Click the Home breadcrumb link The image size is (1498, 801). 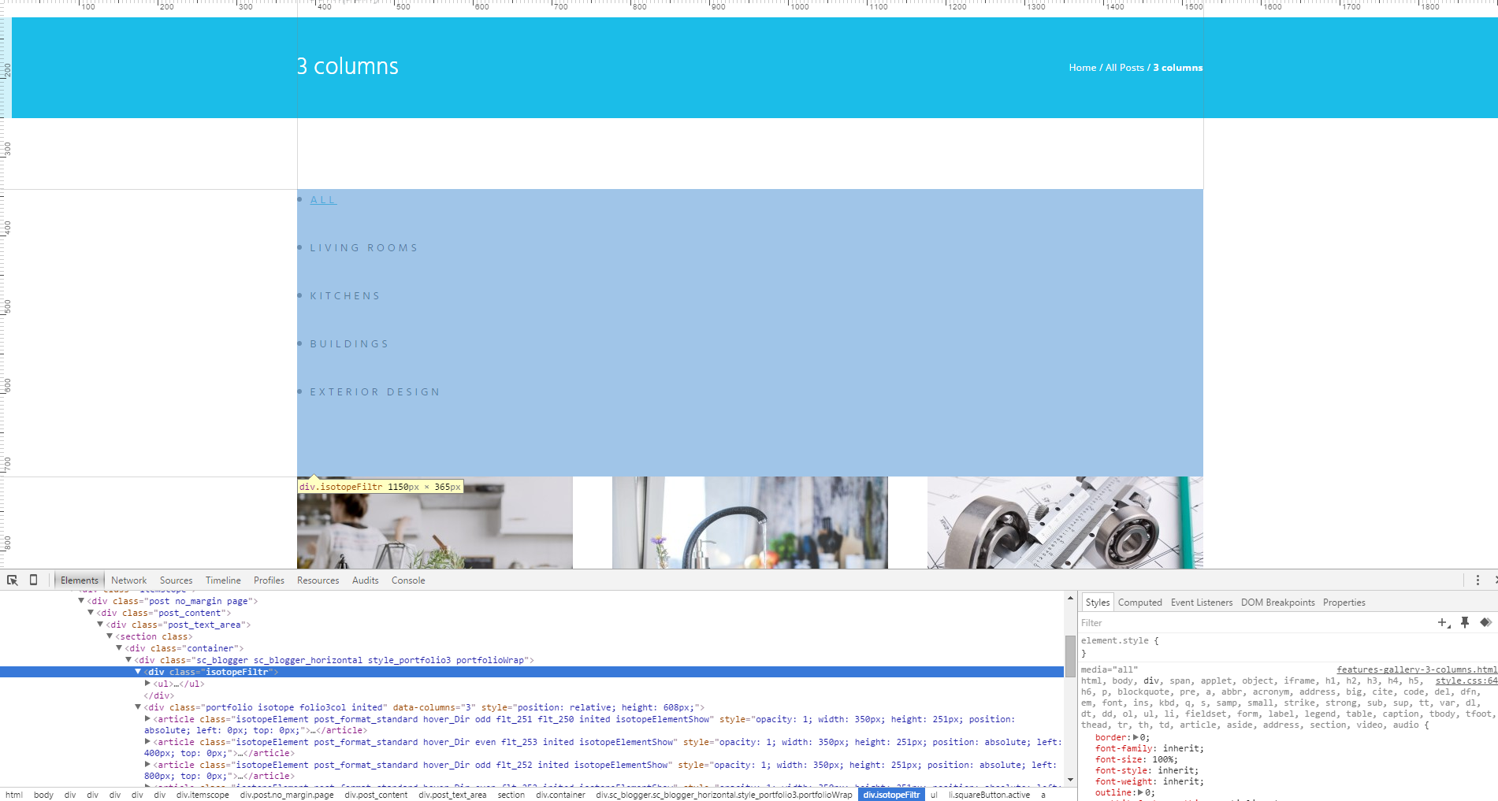(1082, 68)
